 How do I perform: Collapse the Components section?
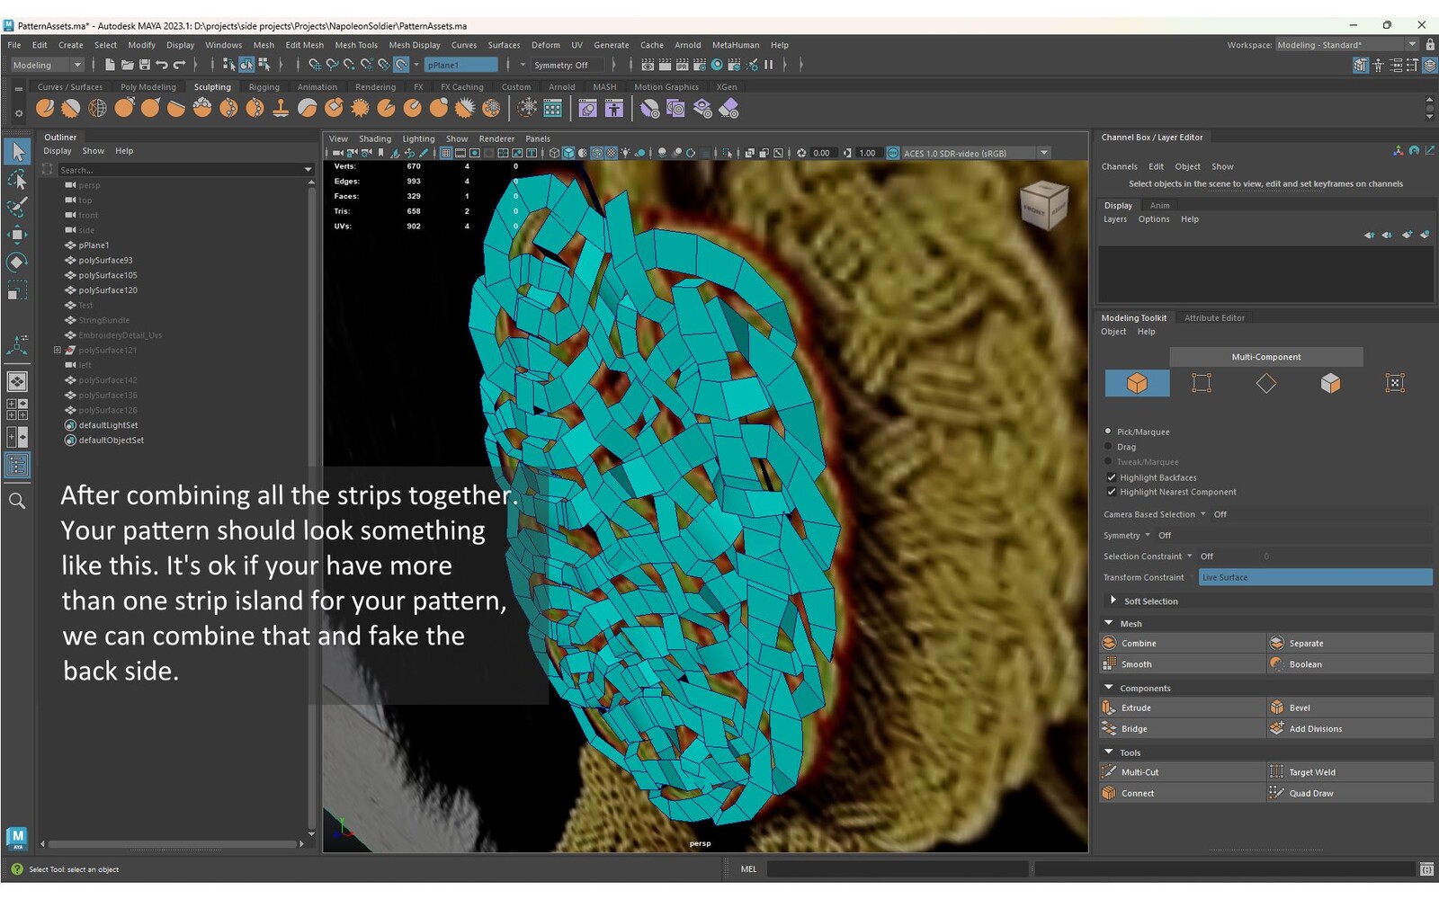click(x=1109, y=688)
